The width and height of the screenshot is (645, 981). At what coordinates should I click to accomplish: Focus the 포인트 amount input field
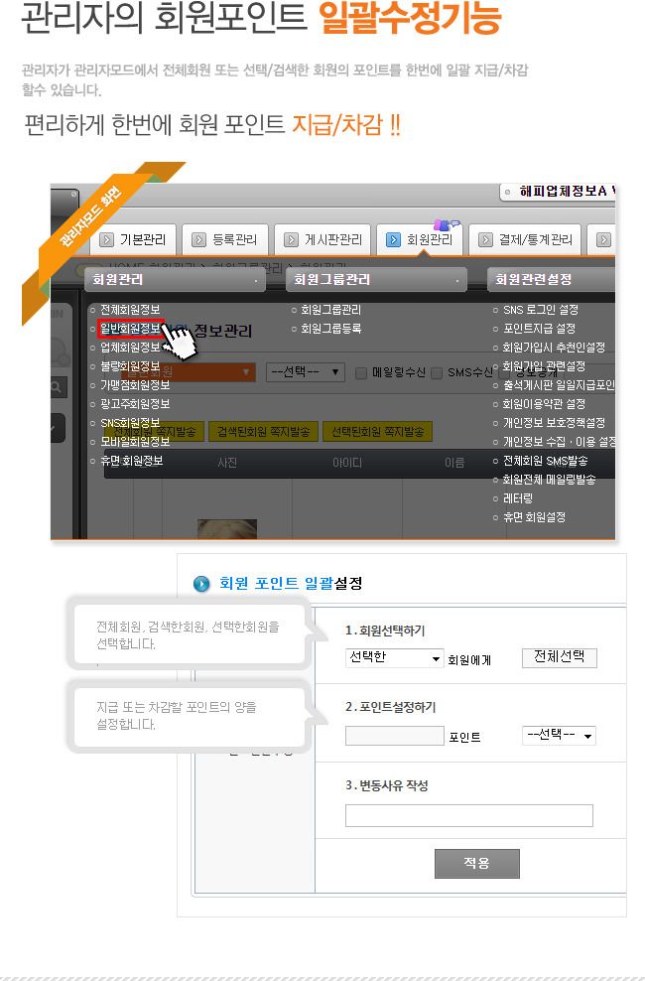[x=394, y=736]
